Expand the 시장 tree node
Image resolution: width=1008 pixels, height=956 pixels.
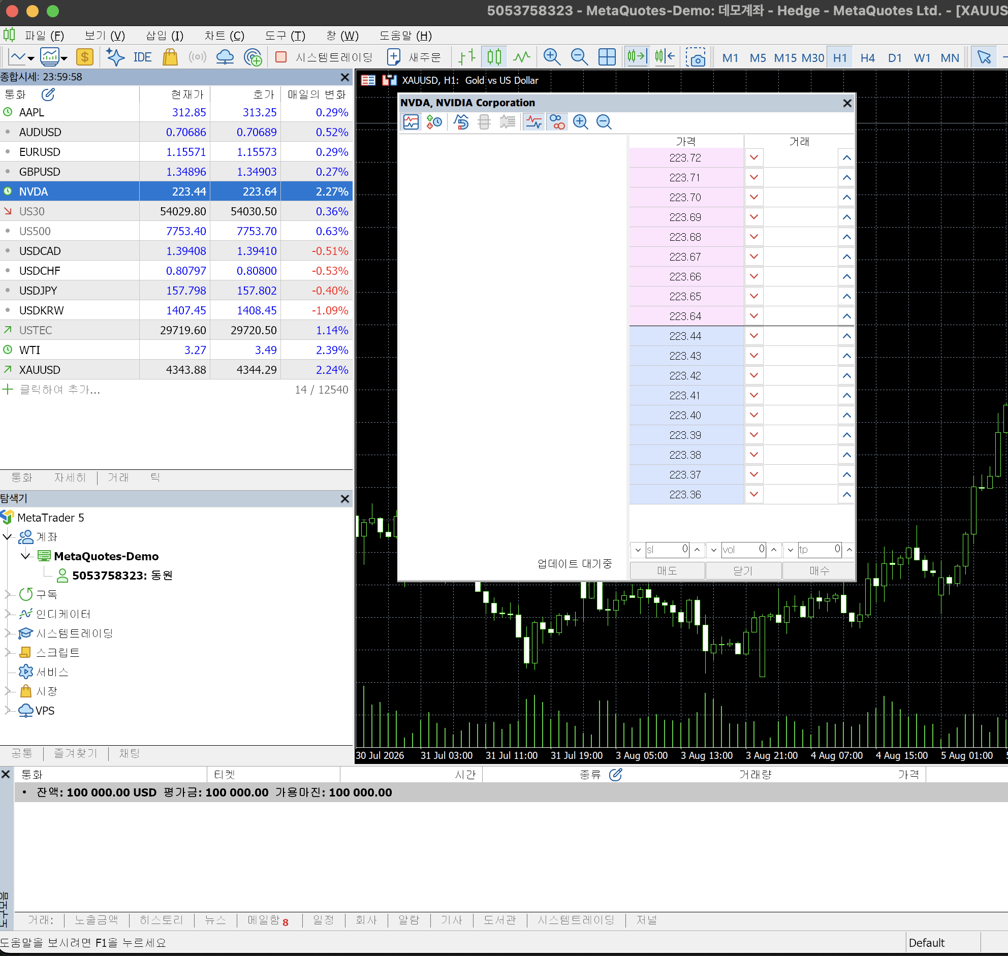pyautogui.click(x=7, y=691)
